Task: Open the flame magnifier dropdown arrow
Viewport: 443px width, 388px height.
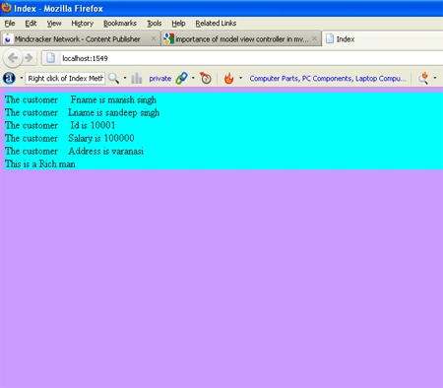Action: (435, 78)
